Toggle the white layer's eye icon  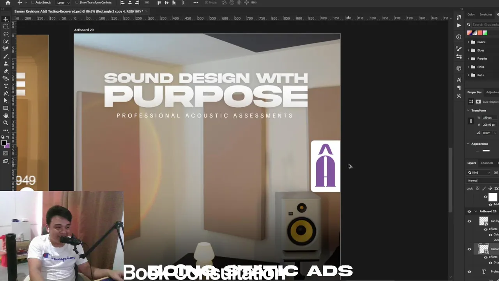[485, 197]
